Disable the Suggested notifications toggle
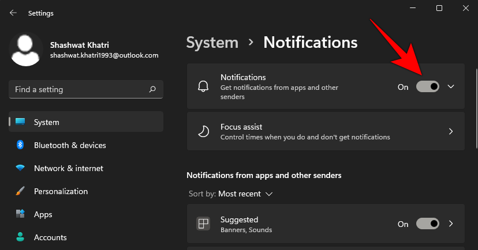 [428, 224]
